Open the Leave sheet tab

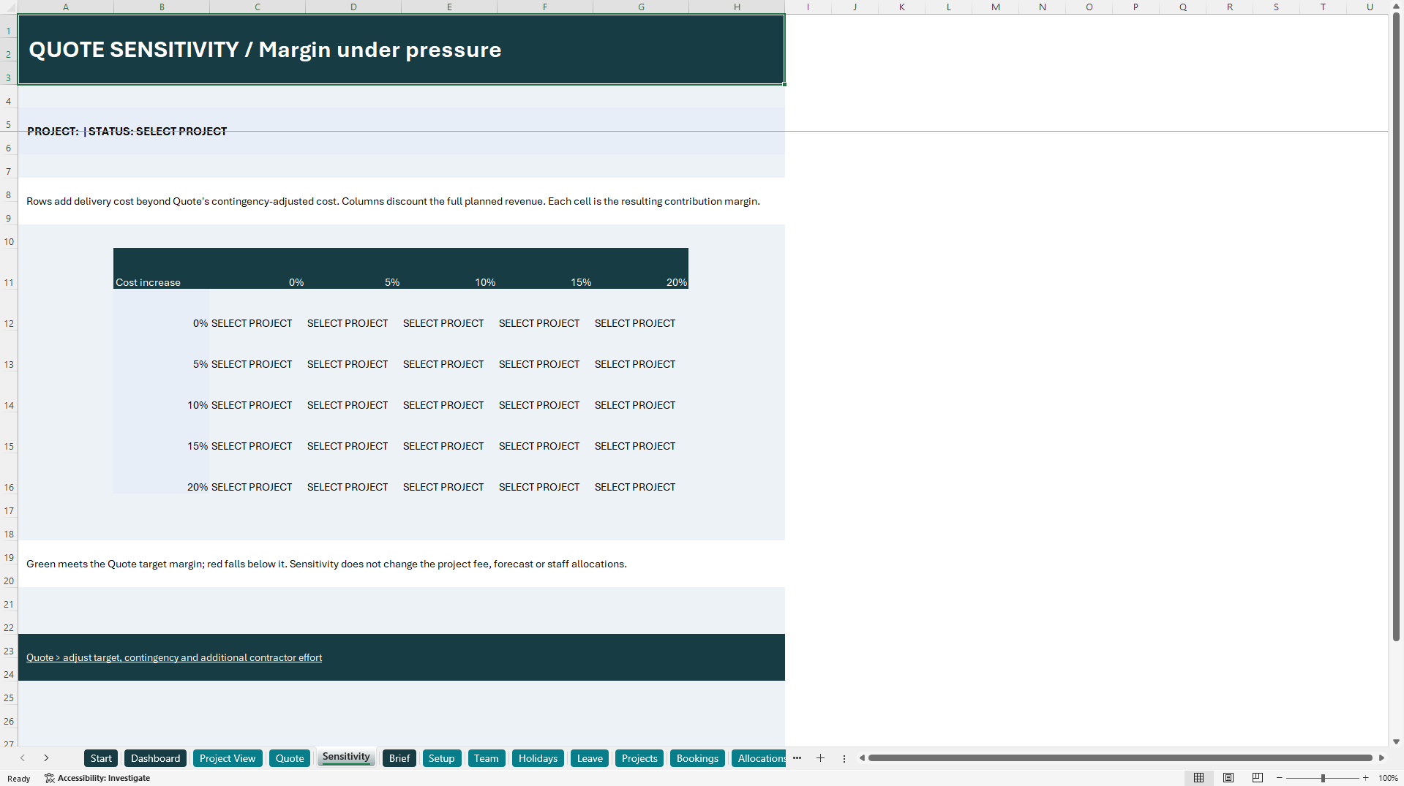[590, 758]
